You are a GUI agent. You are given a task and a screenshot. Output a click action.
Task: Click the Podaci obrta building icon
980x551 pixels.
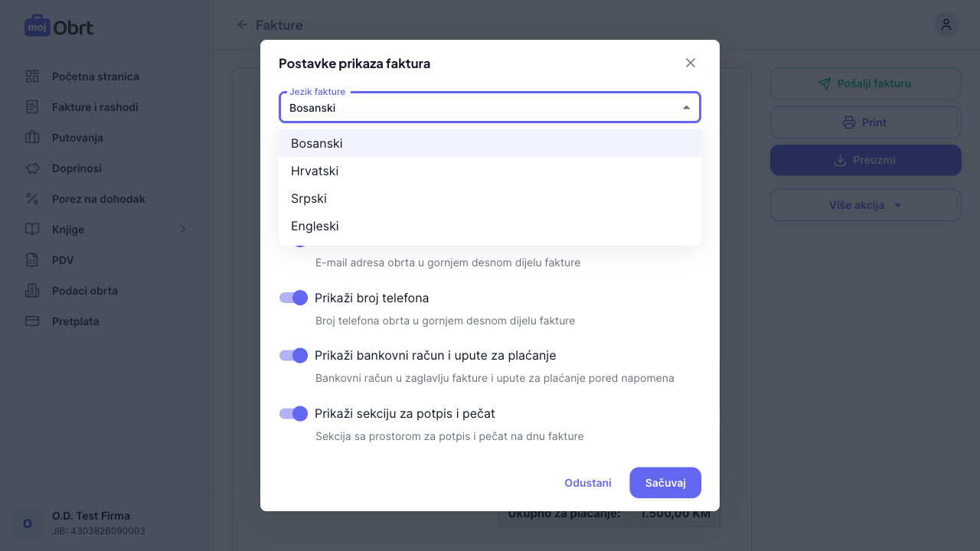point(32,291)
